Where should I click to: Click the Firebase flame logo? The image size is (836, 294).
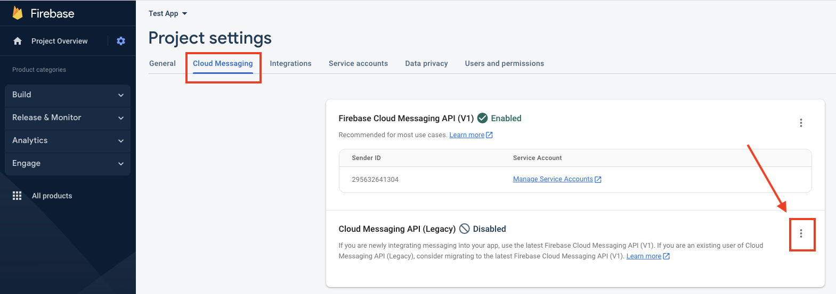[18, 13]
